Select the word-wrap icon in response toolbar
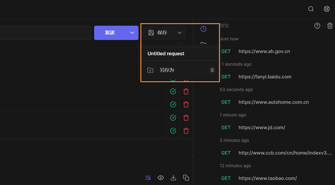Image resolution: width=335 pixels, height=185 pixels. click(x=148, y=178)
